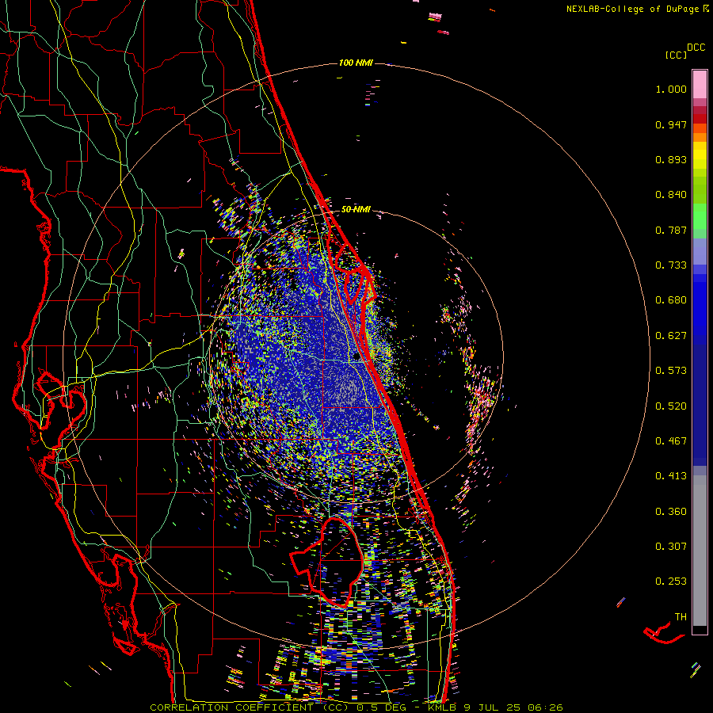Image resolution: width=713 pixels, height=713 pixels.
Task: Click the TH threshold label
Action: coord(681,617)
